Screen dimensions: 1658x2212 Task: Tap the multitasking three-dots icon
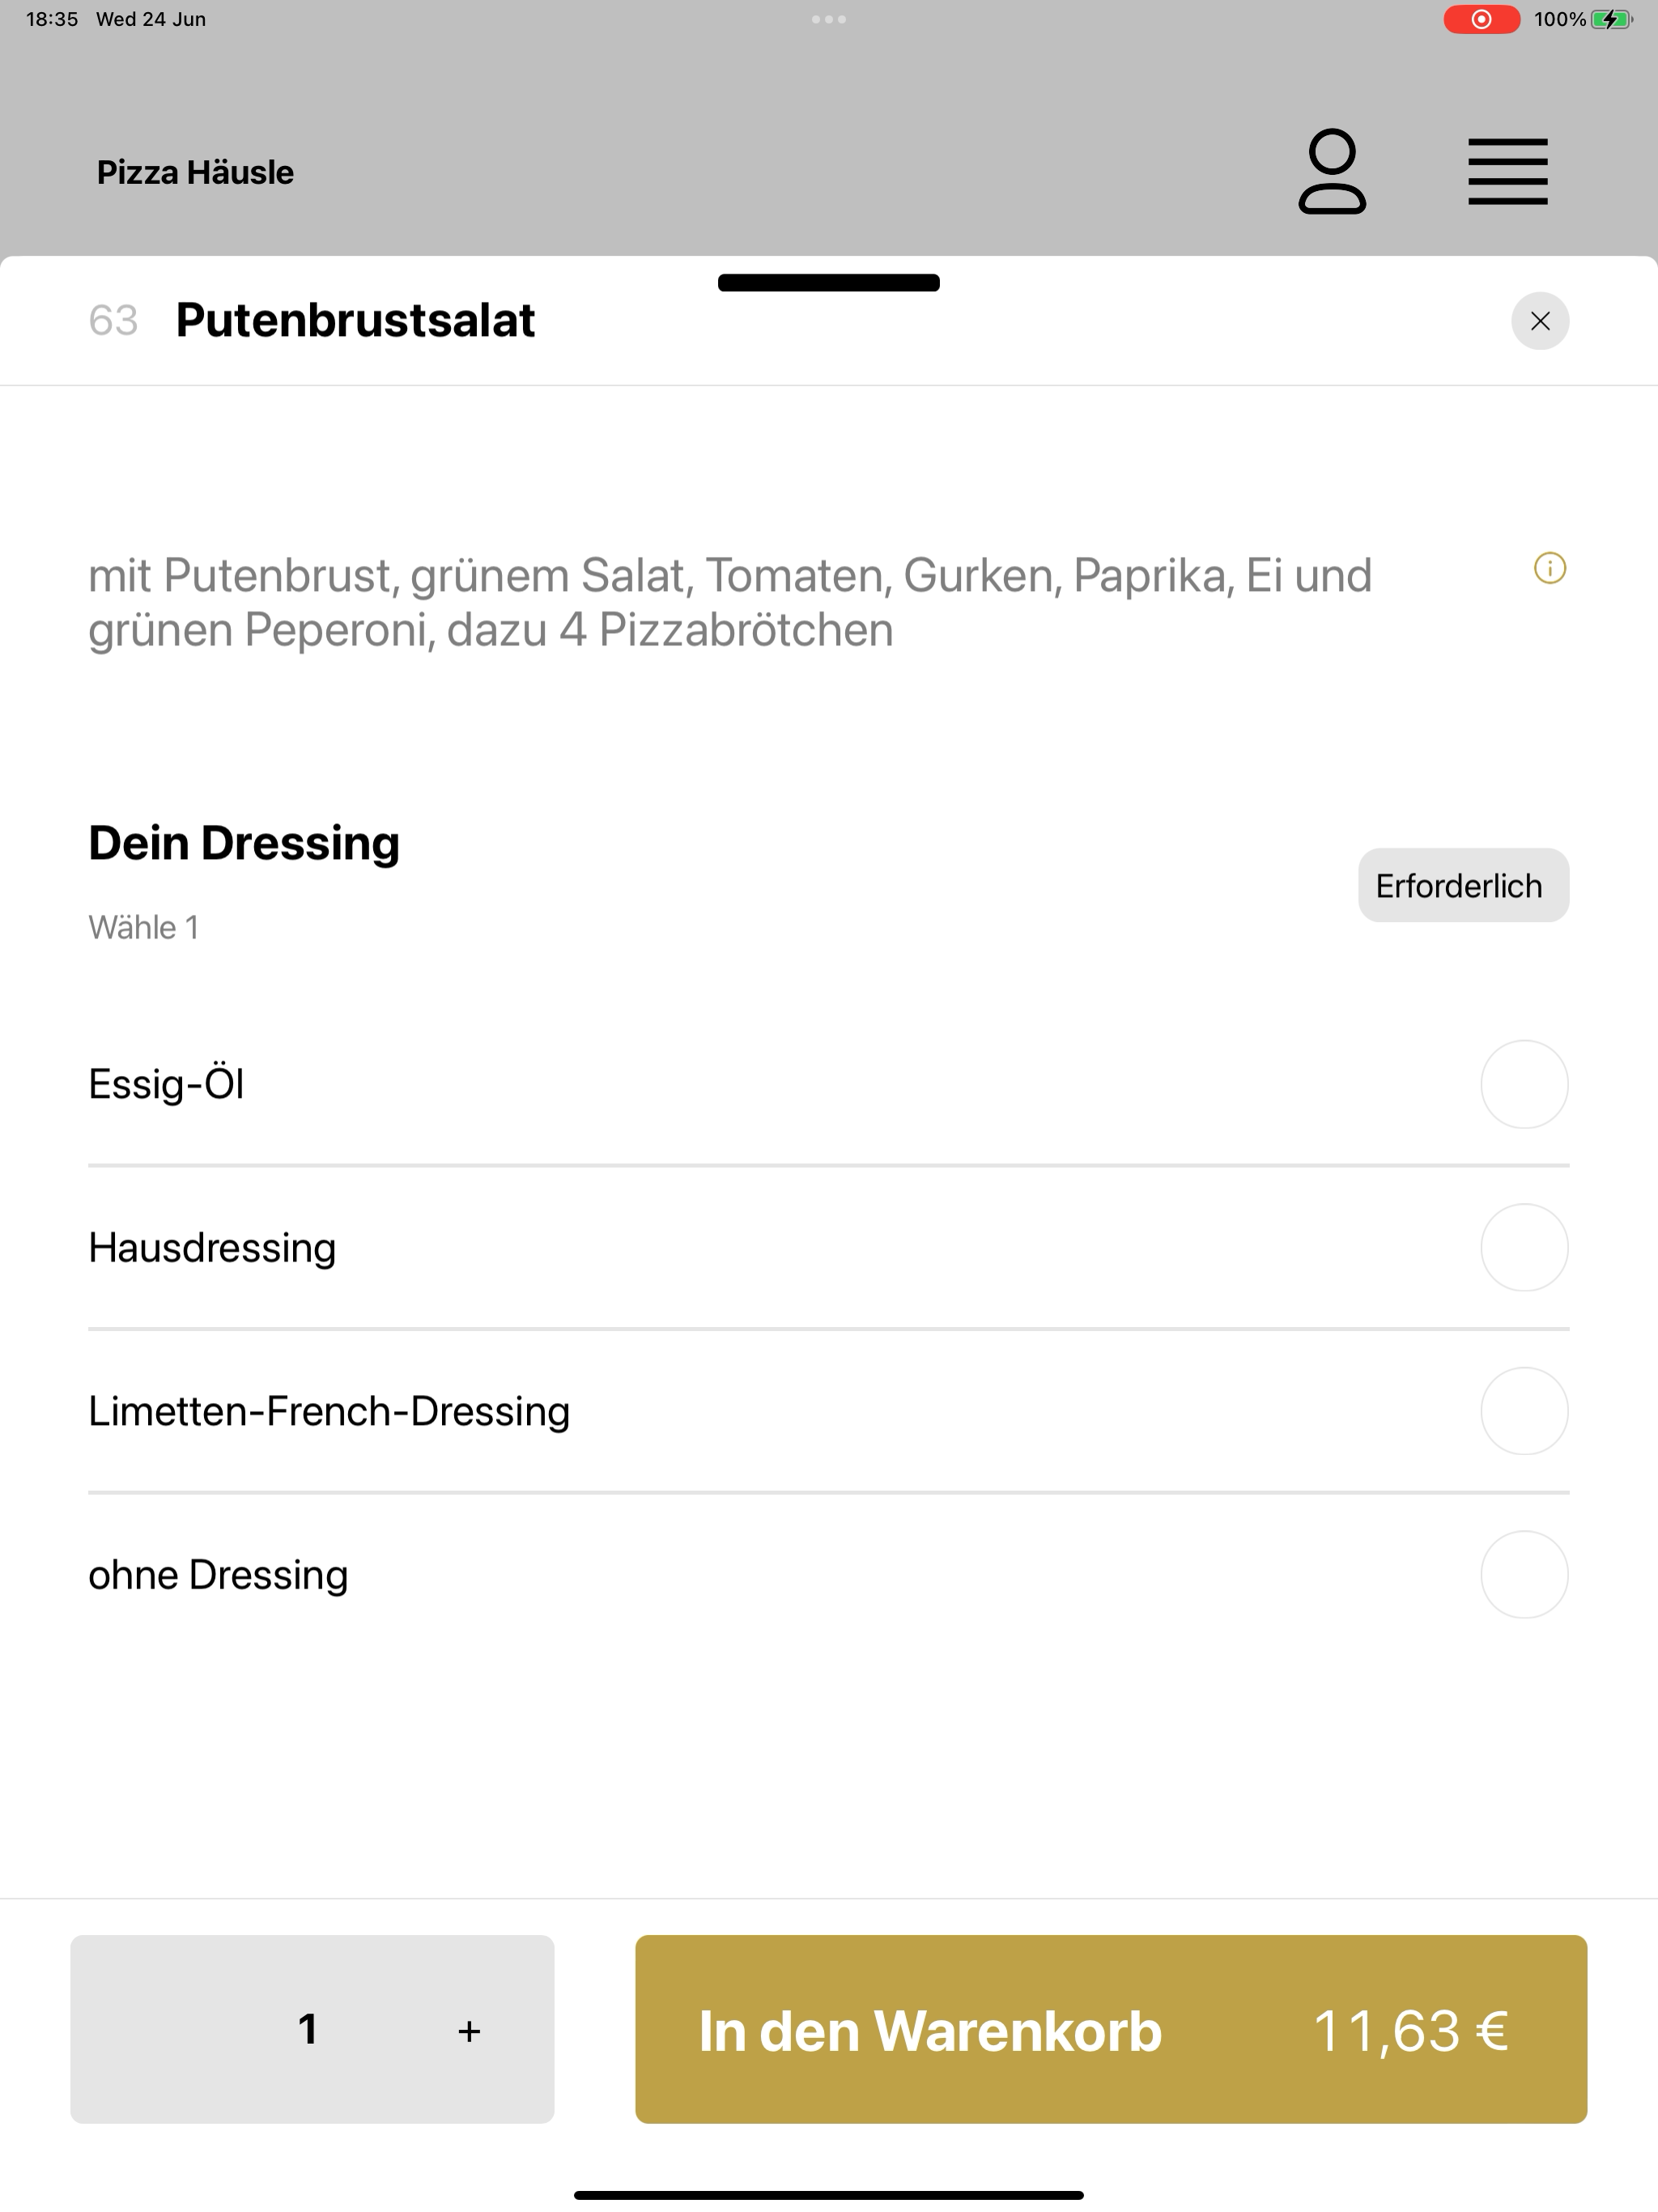829,19
